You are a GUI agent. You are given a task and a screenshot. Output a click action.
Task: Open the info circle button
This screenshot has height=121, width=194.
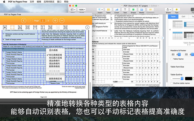click(87, 27)
